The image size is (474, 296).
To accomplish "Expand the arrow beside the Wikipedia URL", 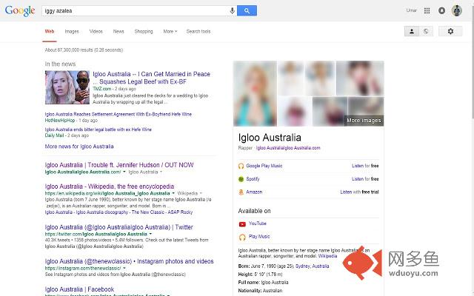I will point(173,193).
